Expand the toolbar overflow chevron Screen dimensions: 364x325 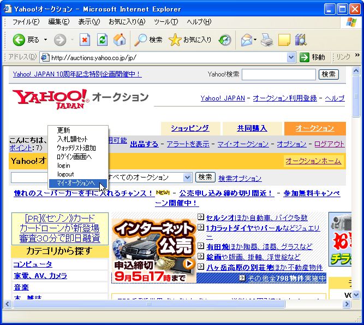[357, 55]
